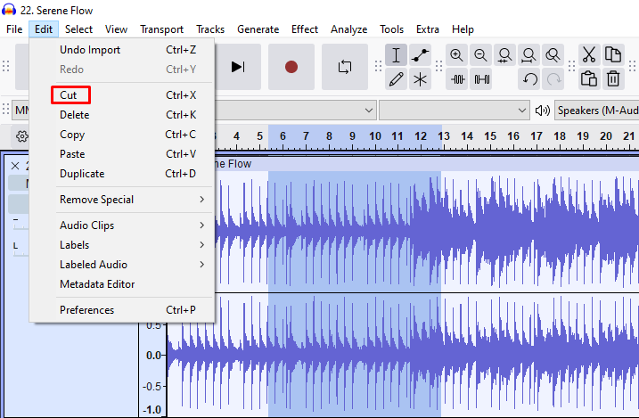
Task: Click timeline ruler at 15 seconds
Action: click(490, 136)
